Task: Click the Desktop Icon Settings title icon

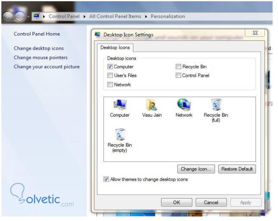Action: [97, 35]
